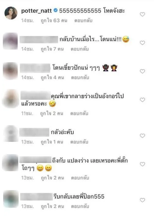This screenshot has width=154, height=216.
Task: Reply to the 'รีบกลับเลยพี่ป๊อก555' comment
Action: (80, 206)
